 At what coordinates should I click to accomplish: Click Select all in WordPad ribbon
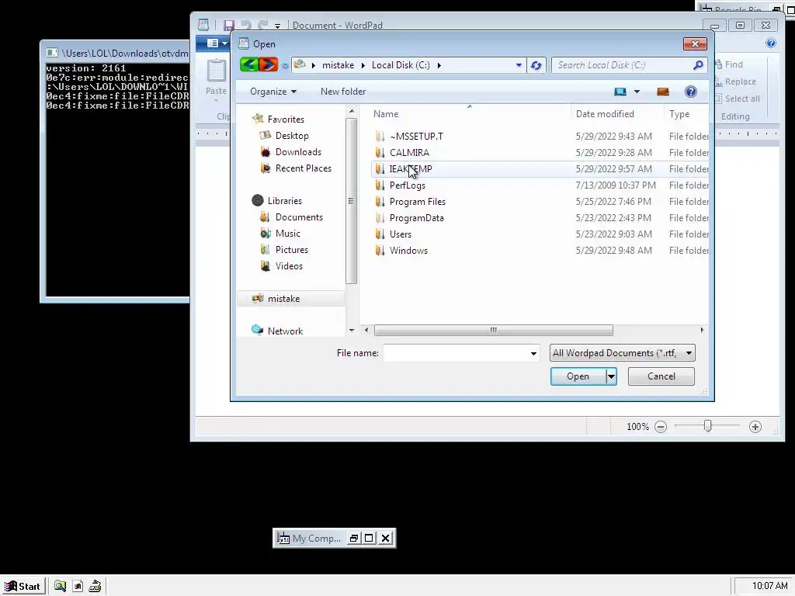coord(738,99)
